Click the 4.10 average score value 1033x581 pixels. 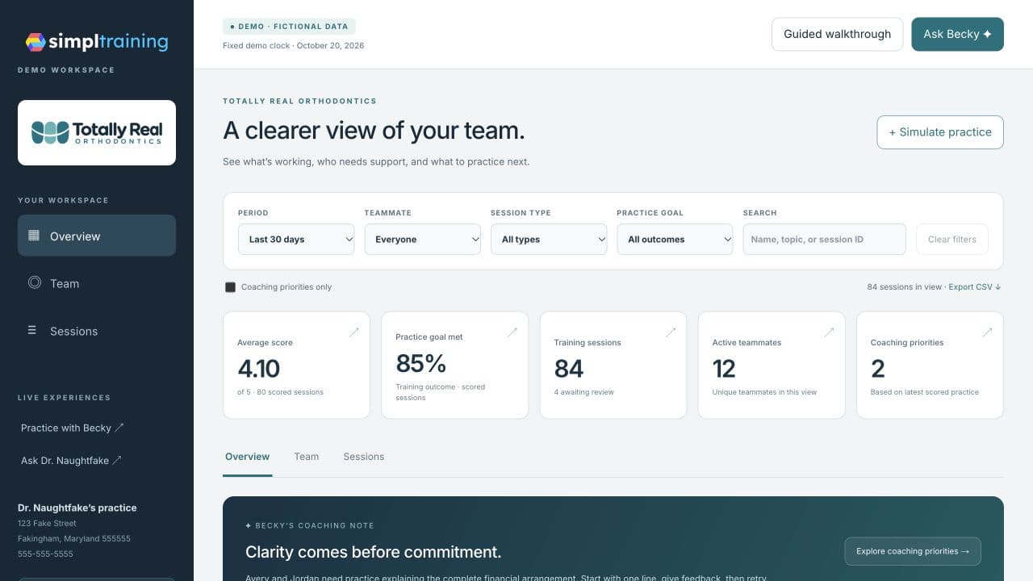click(259, 369)
